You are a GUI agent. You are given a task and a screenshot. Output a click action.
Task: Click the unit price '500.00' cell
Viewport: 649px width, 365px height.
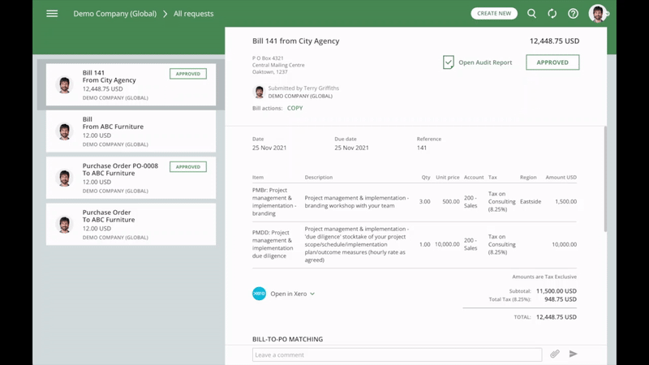coord(451,201)
